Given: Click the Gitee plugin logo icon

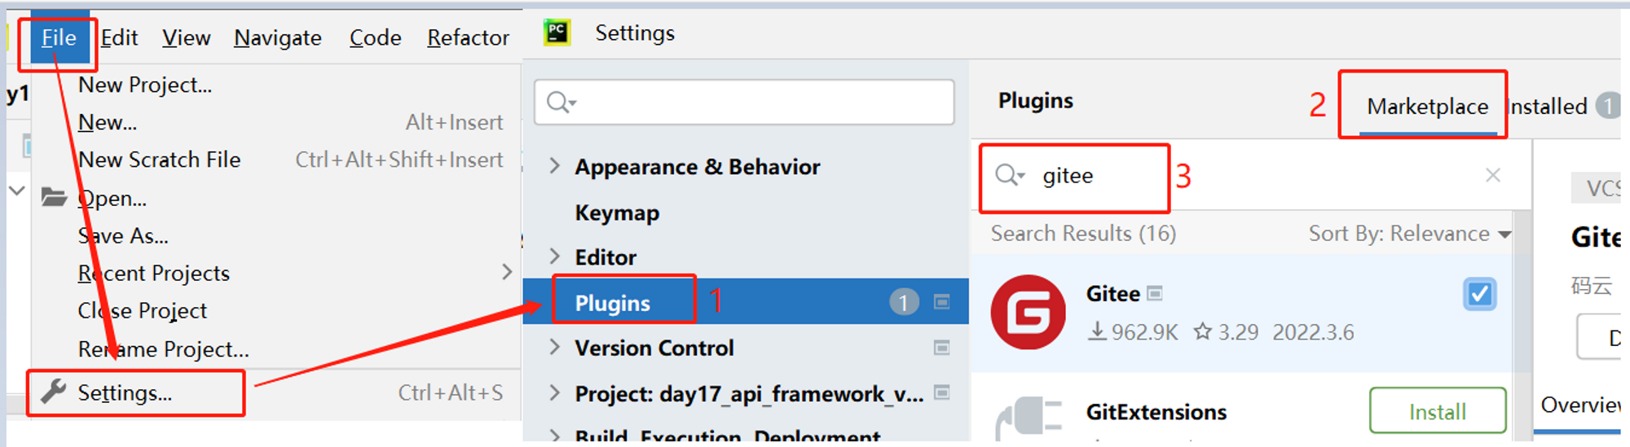Looking at the screenshot, I should (x=1028, y=313).
